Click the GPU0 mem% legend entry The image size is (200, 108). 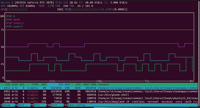tap(12, 20)
